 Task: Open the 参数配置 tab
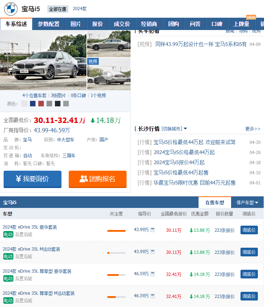(x=48, y=24)
